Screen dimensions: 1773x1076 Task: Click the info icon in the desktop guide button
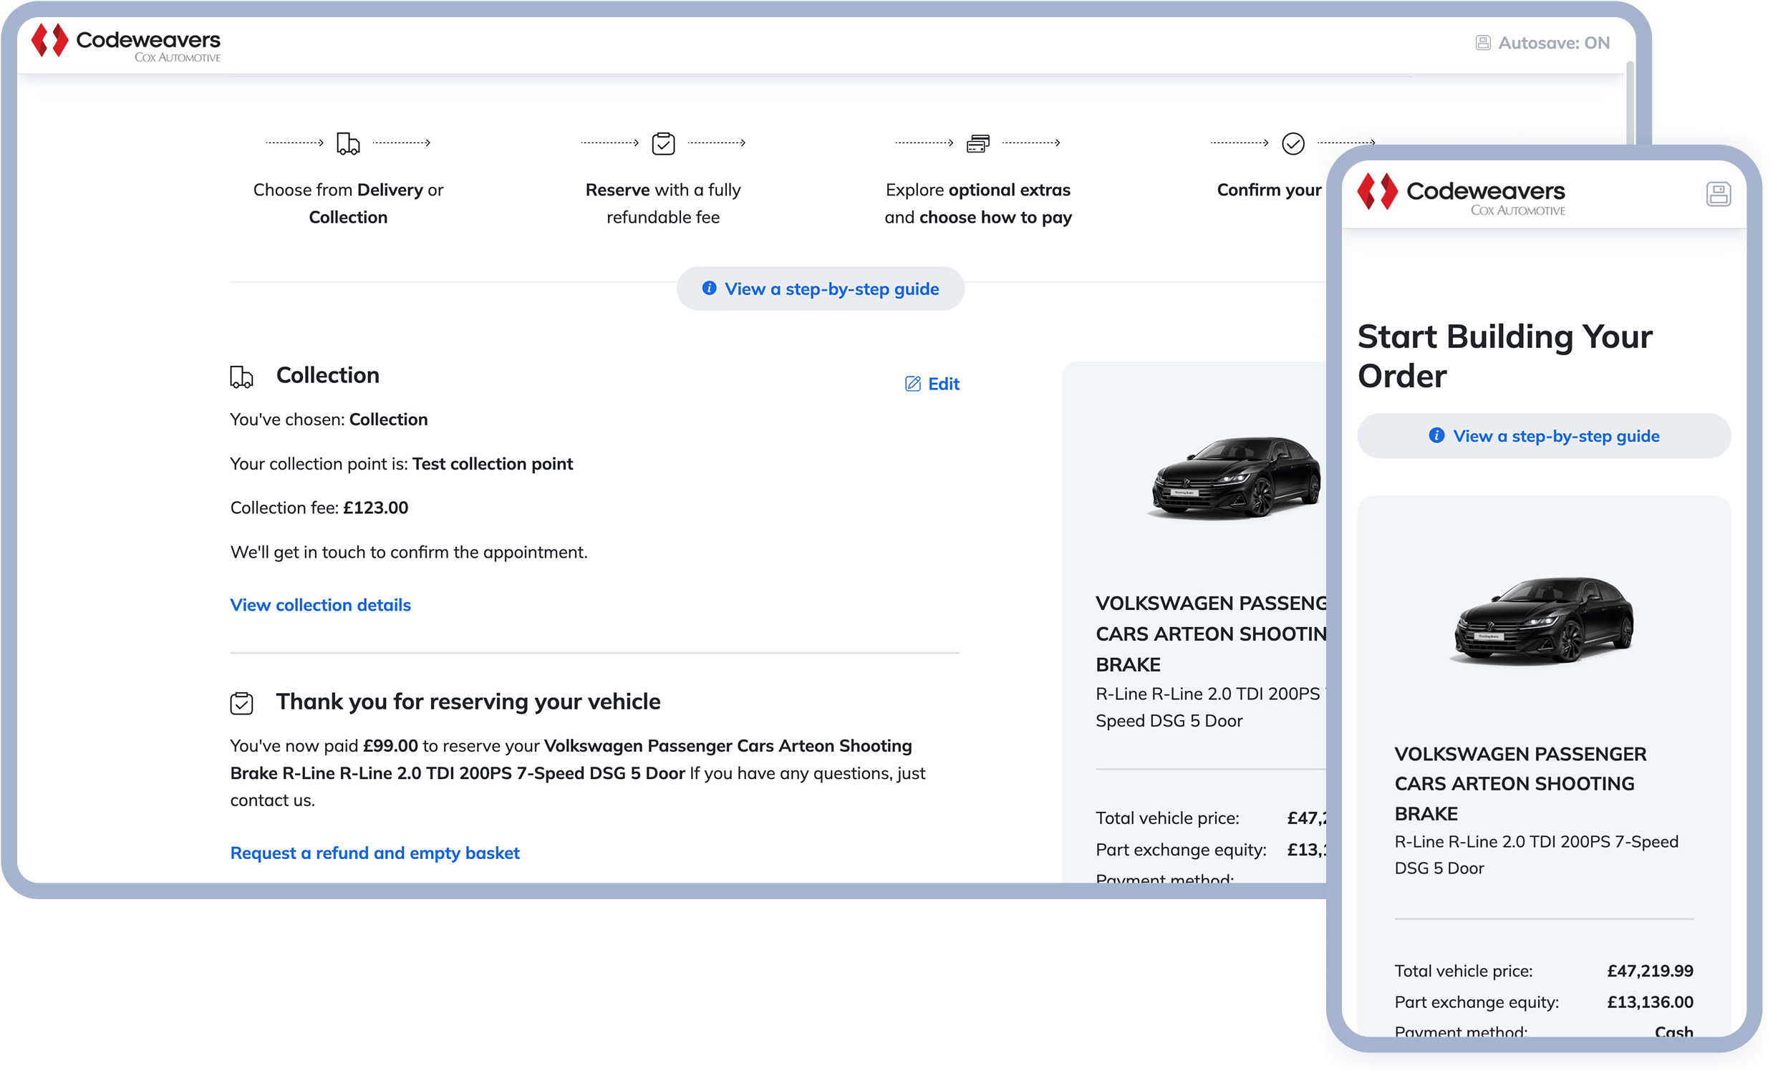(709, 289)
